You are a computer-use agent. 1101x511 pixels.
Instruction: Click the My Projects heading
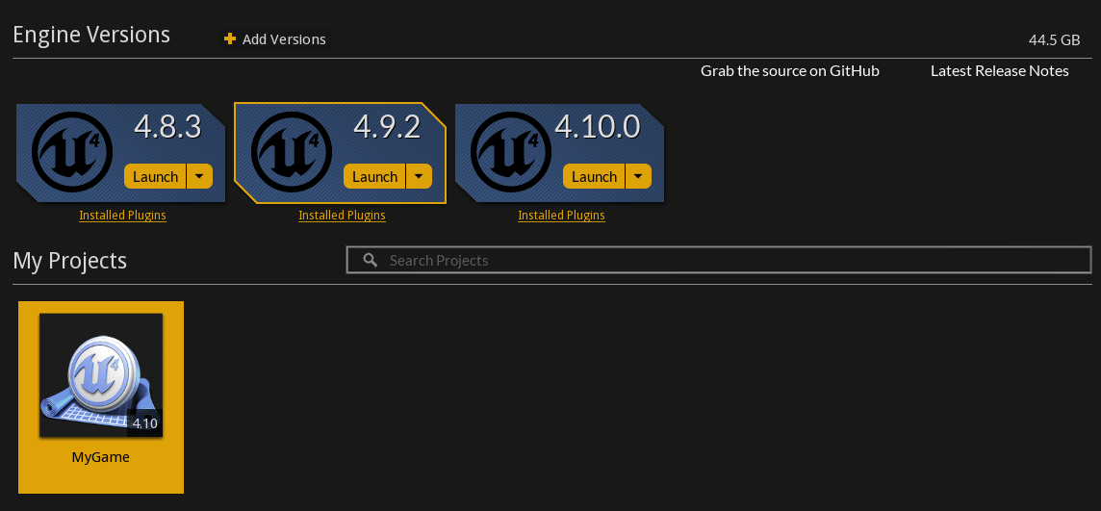tap(69, 261)
